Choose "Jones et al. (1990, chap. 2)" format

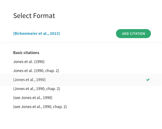click(x=81, y=71)
